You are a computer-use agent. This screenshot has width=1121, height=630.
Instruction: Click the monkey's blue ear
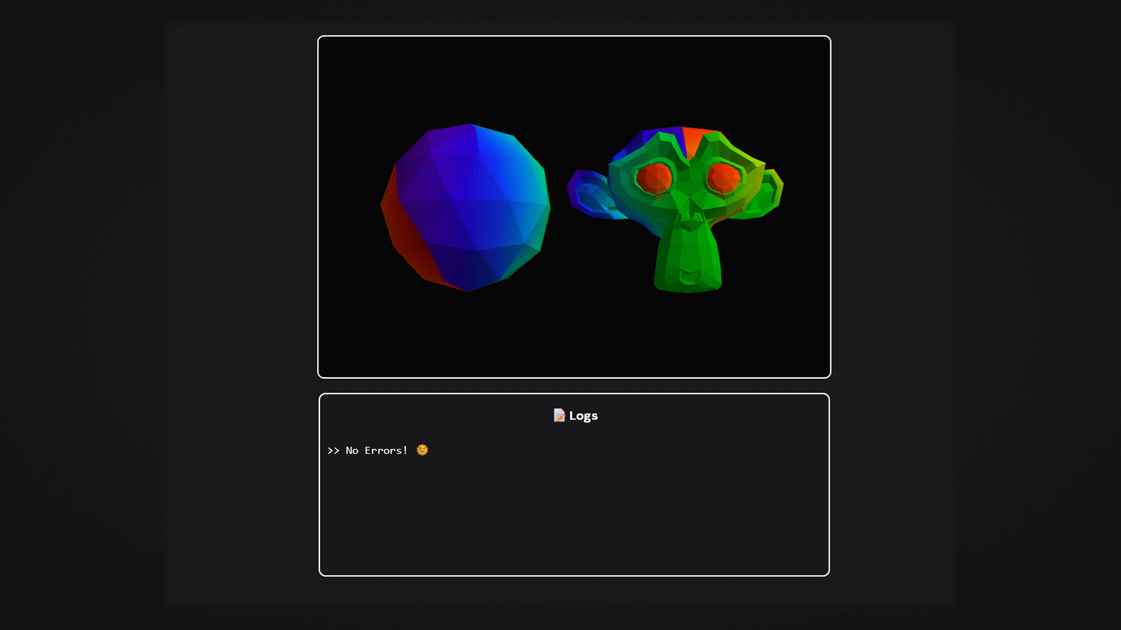pyautogui.click(x=589, y=194)
